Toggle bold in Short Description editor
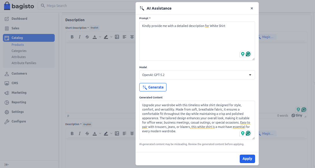 (72, 37)
